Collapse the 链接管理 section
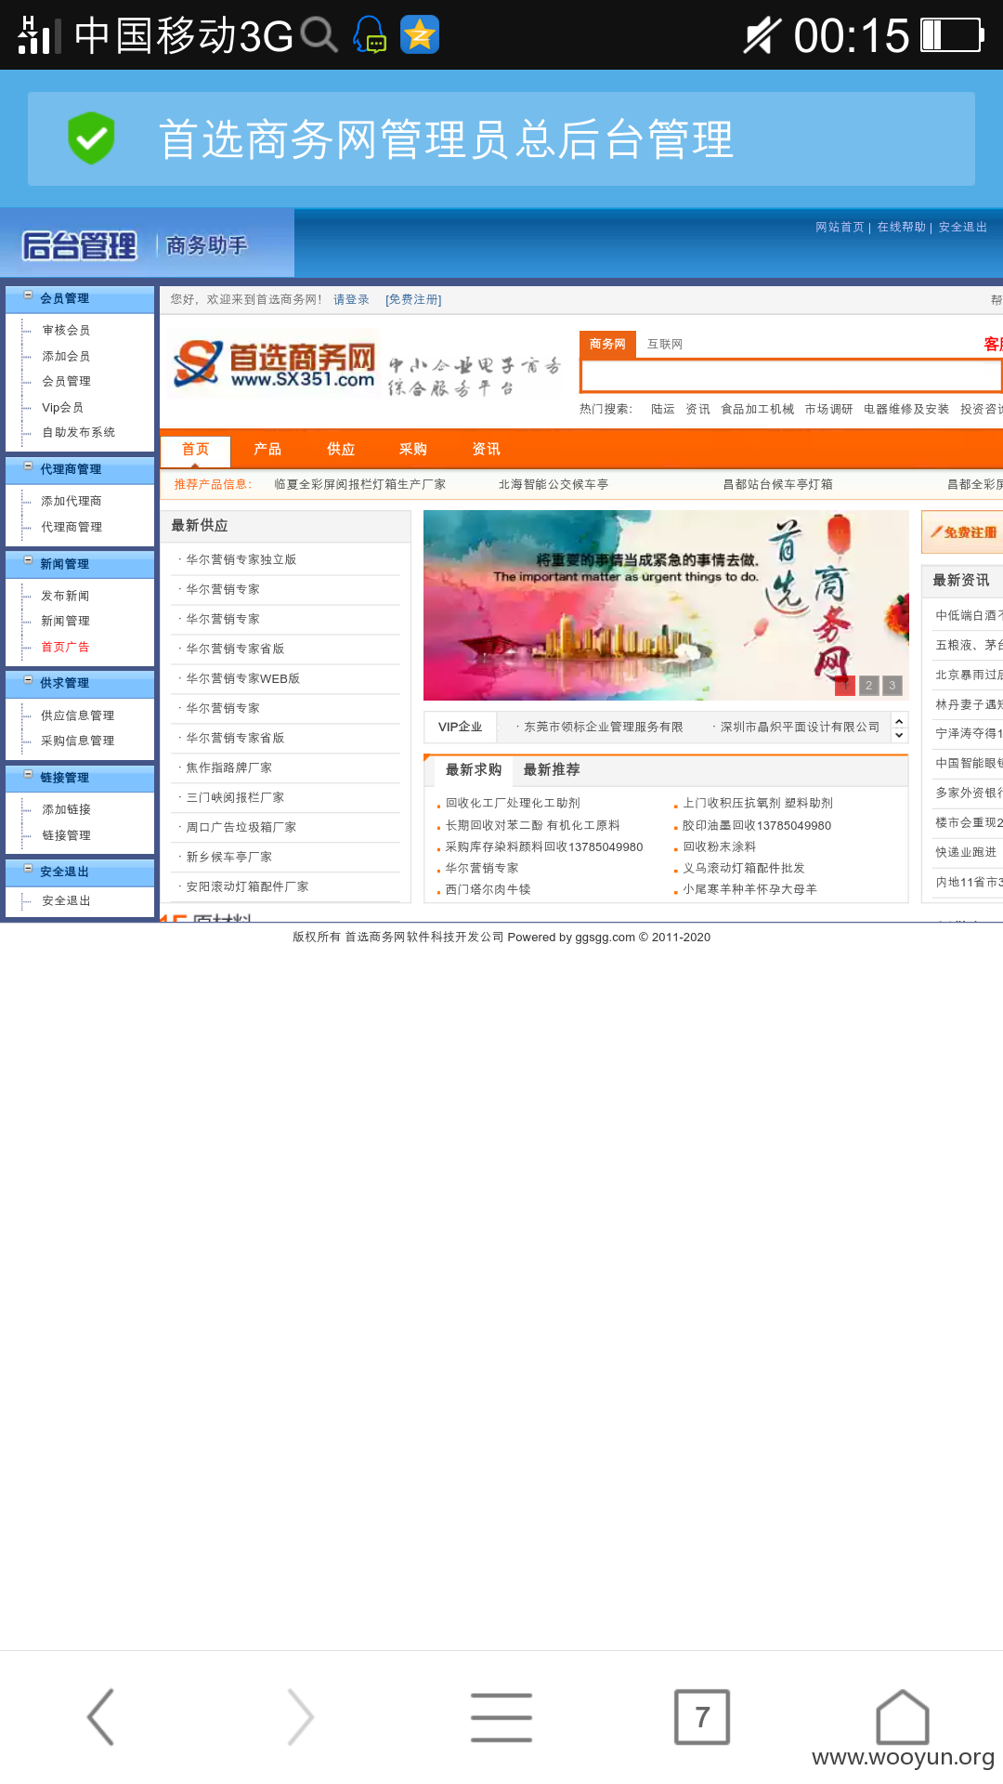The image size is (1003, 1784). point(29,776)
